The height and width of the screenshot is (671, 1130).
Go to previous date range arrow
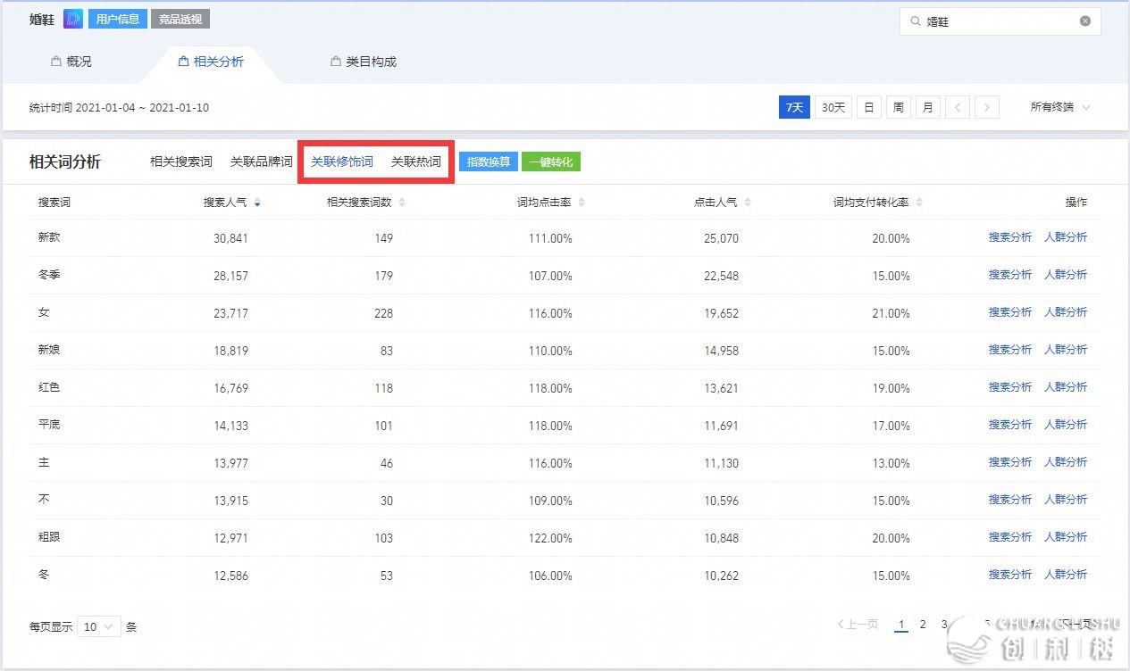click(957, 107)
